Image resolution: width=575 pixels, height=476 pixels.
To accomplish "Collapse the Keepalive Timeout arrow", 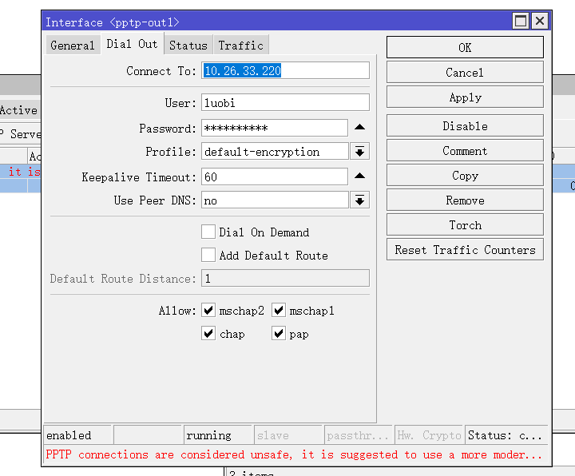I will [359, 177].
